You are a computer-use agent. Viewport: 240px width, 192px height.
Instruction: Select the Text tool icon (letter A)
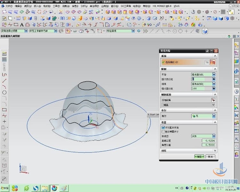(x=22, y=25)
